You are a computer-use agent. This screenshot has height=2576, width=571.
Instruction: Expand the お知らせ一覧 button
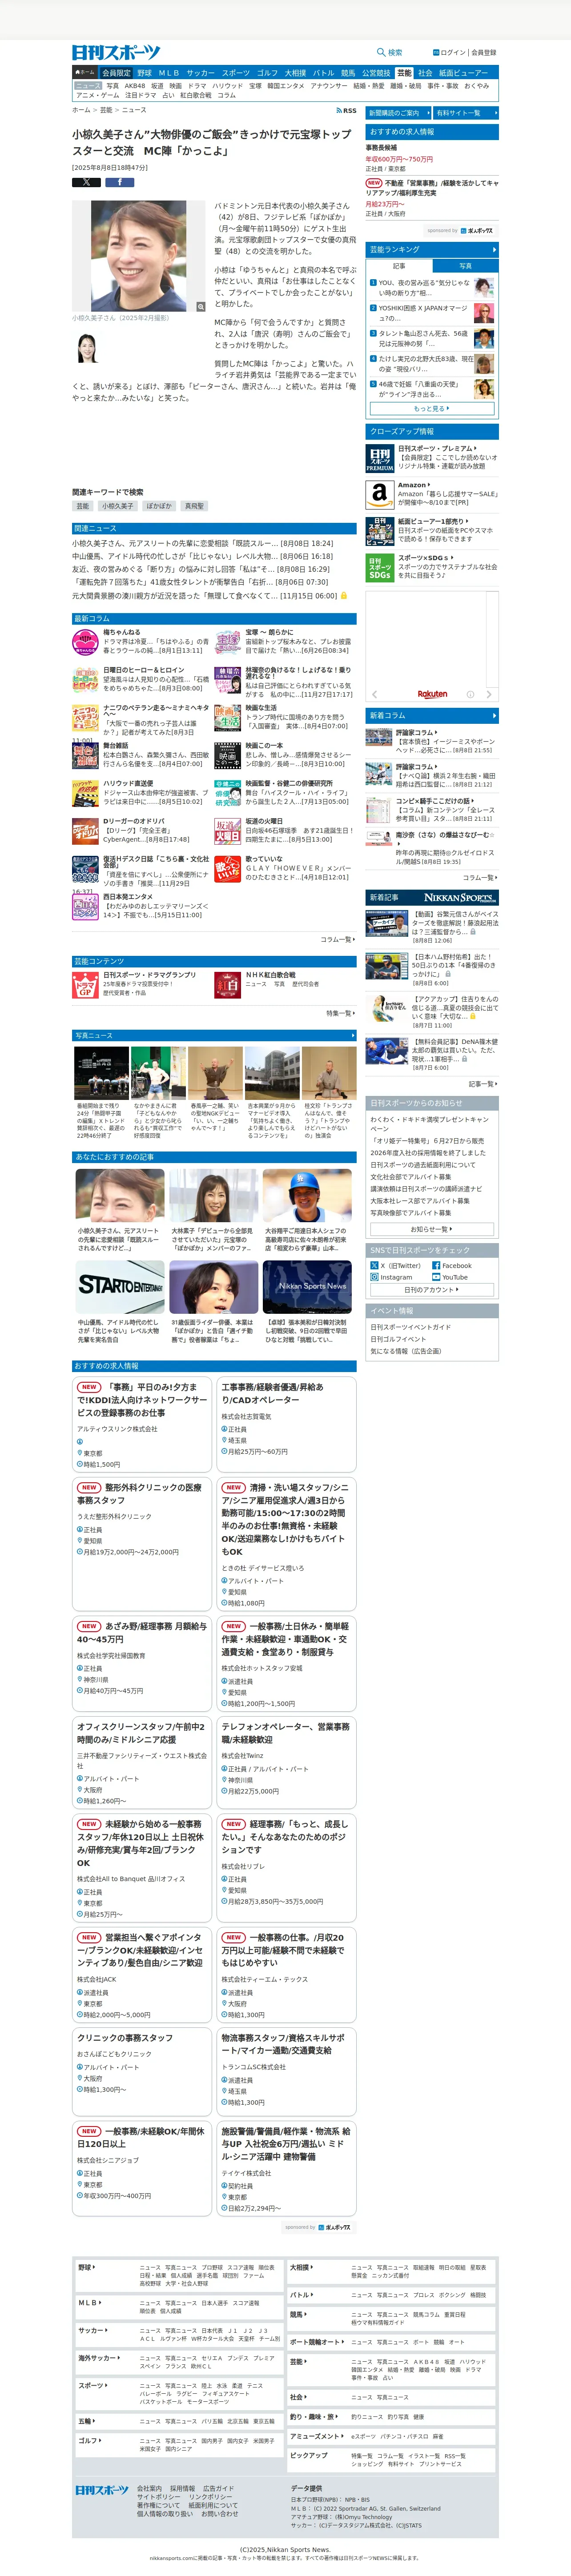click(x=431, y=1229)
